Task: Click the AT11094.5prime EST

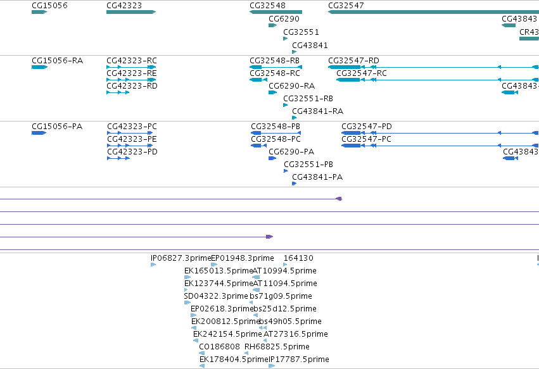Action: click(257, 290)
